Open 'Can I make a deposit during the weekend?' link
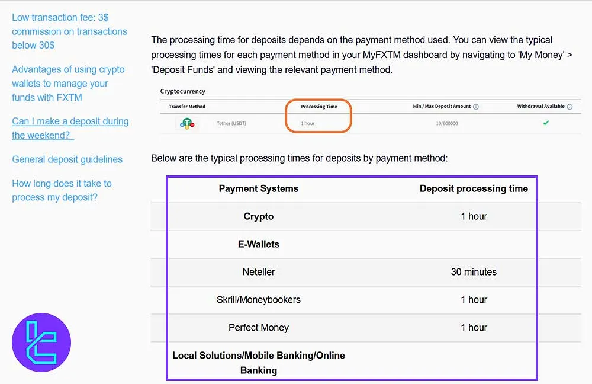The width and height of the screenshot is (592, 384). pos(70,128)
